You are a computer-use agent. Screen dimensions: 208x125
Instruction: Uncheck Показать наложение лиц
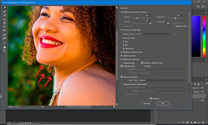[x=142, y=63]
